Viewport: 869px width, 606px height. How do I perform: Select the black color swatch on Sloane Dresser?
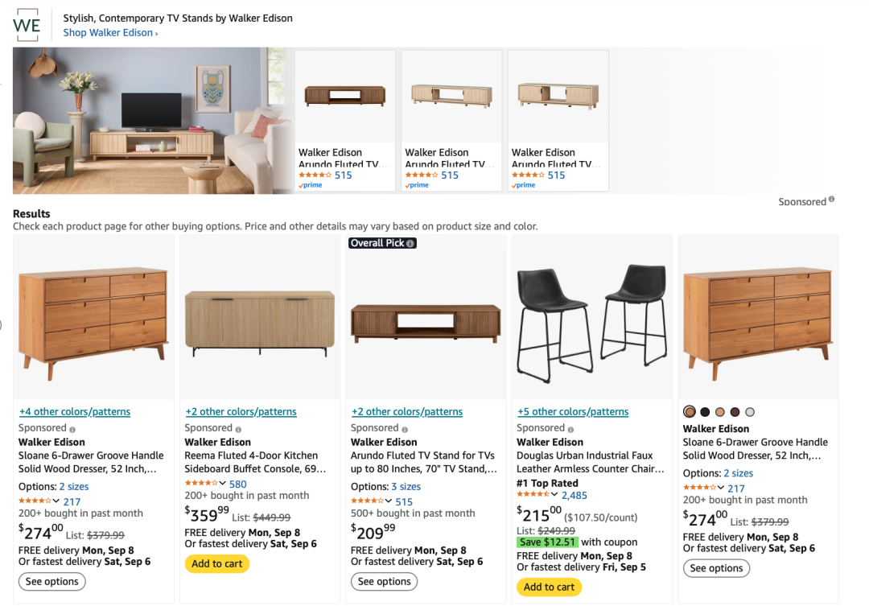(x=705, y=412)
